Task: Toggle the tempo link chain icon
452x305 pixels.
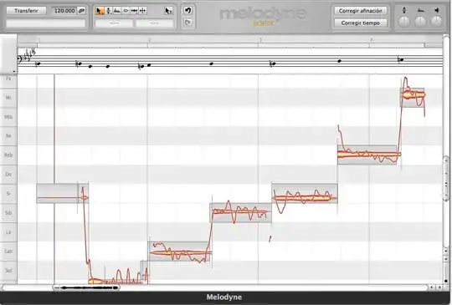Action: pyautogui.click(x=82, y=11)
